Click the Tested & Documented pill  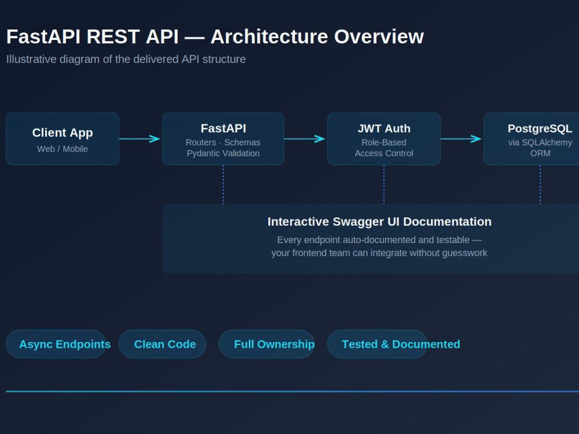(378, 344)
